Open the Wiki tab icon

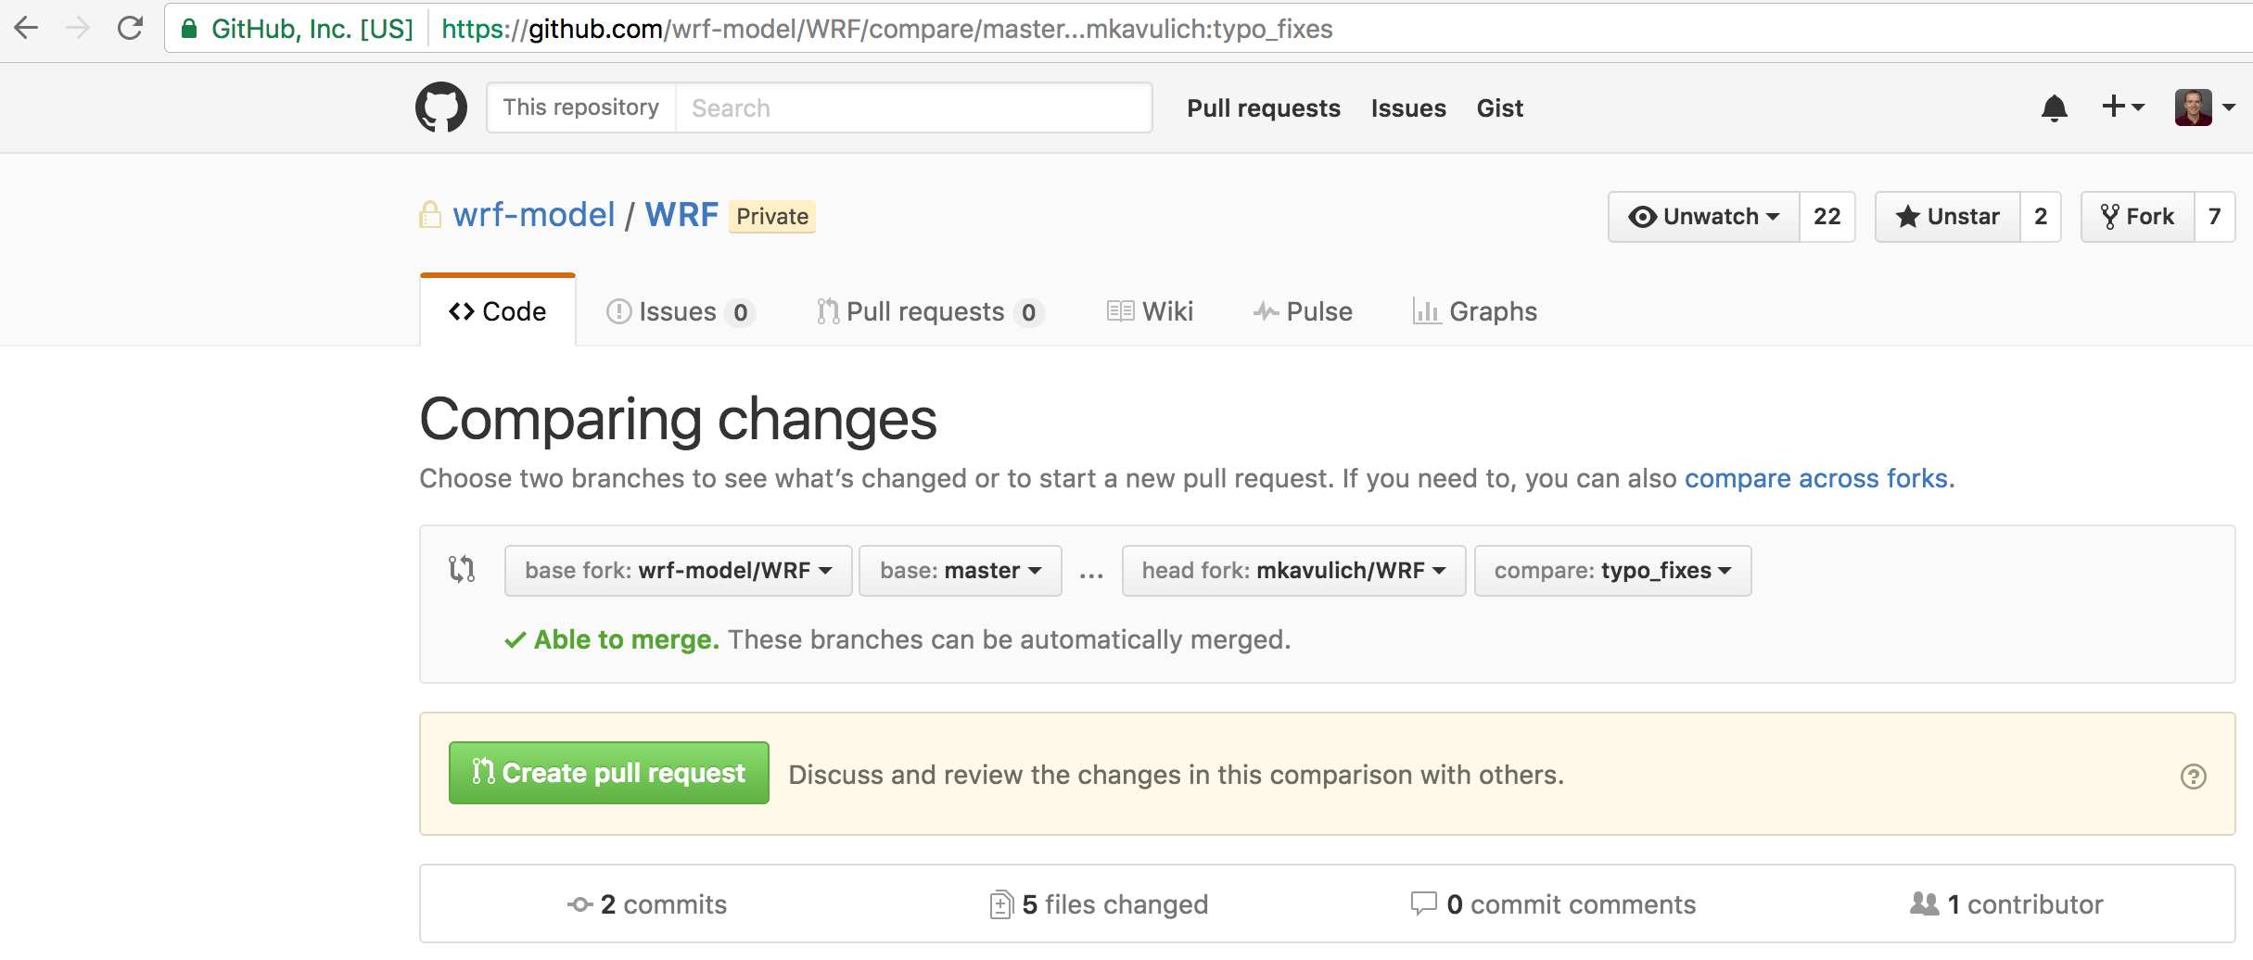(x=1122, y=310)
